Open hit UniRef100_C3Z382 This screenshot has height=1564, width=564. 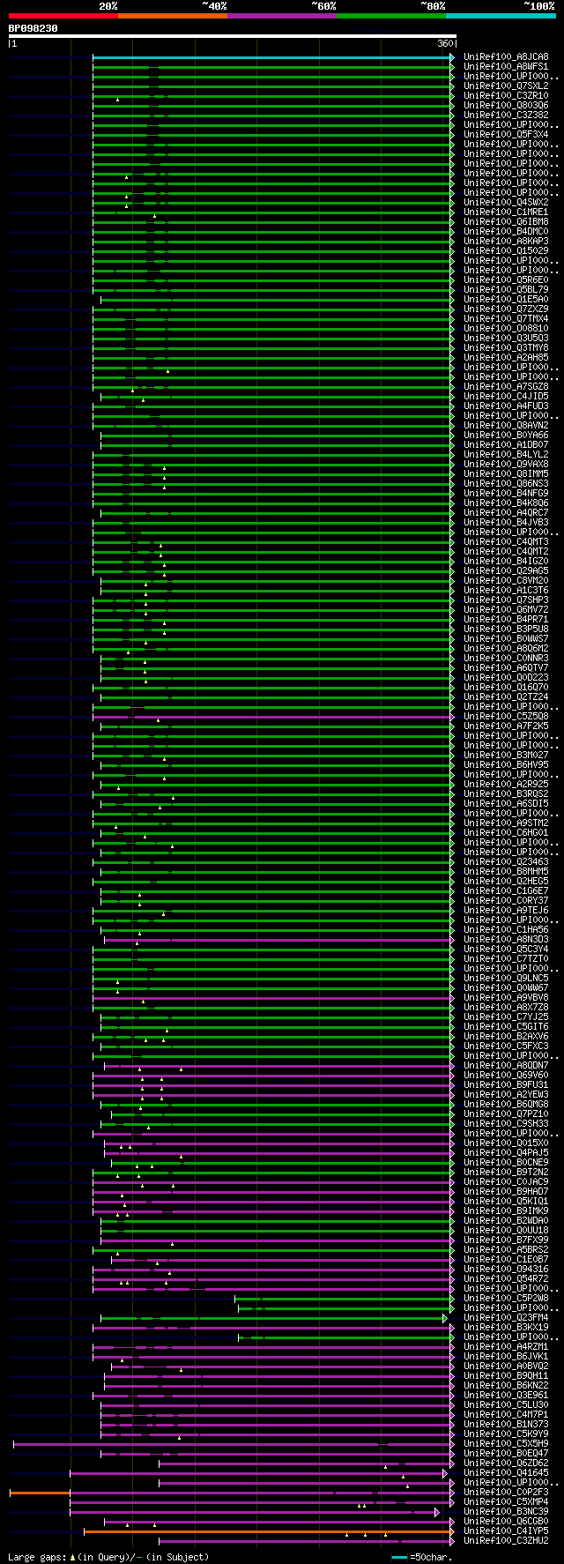tap(506, 115)
